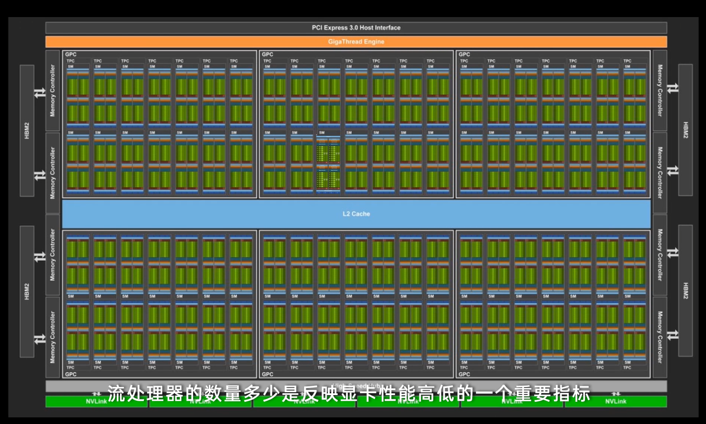The width and height of the screenshot is (706, 424).
Task: Click the GPC label of top-left cluster
Action: 71,54
